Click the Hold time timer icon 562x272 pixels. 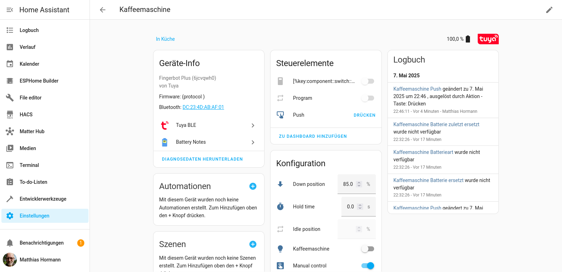coord(280,207)
